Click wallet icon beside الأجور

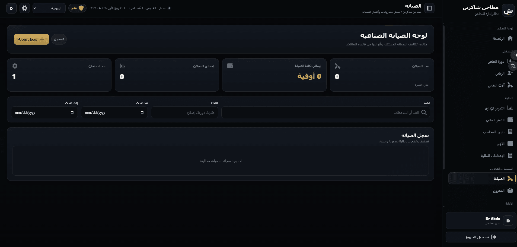point(510,143)
